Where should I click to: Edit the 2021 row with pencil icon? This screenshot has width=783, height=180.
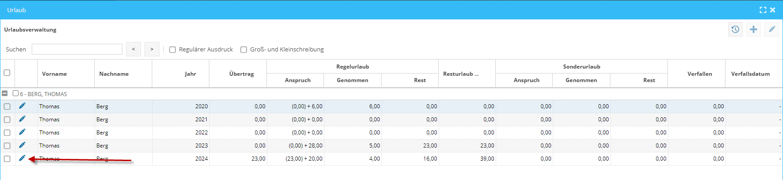point(22,119)
